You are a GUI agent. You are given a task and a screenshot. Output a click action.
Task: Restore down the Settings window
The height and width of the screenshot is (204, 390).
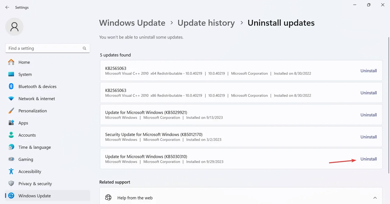click(x=369, y=5)
